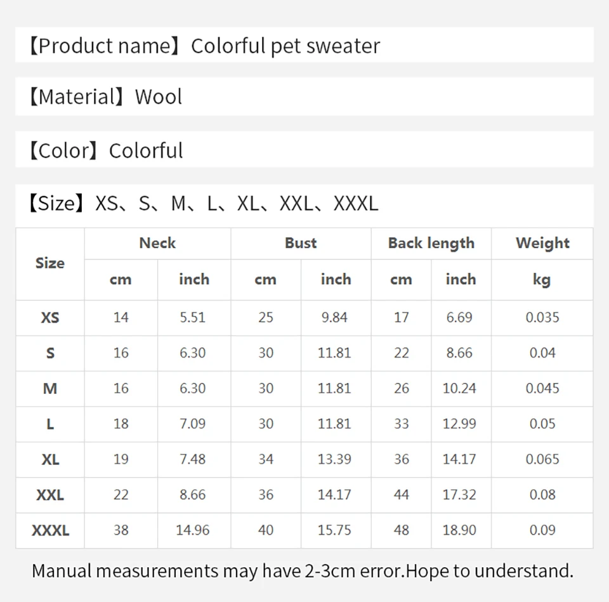Select the XXXL size row label
The height and width of the screenshot is (602, 609).
pos(50,530)
